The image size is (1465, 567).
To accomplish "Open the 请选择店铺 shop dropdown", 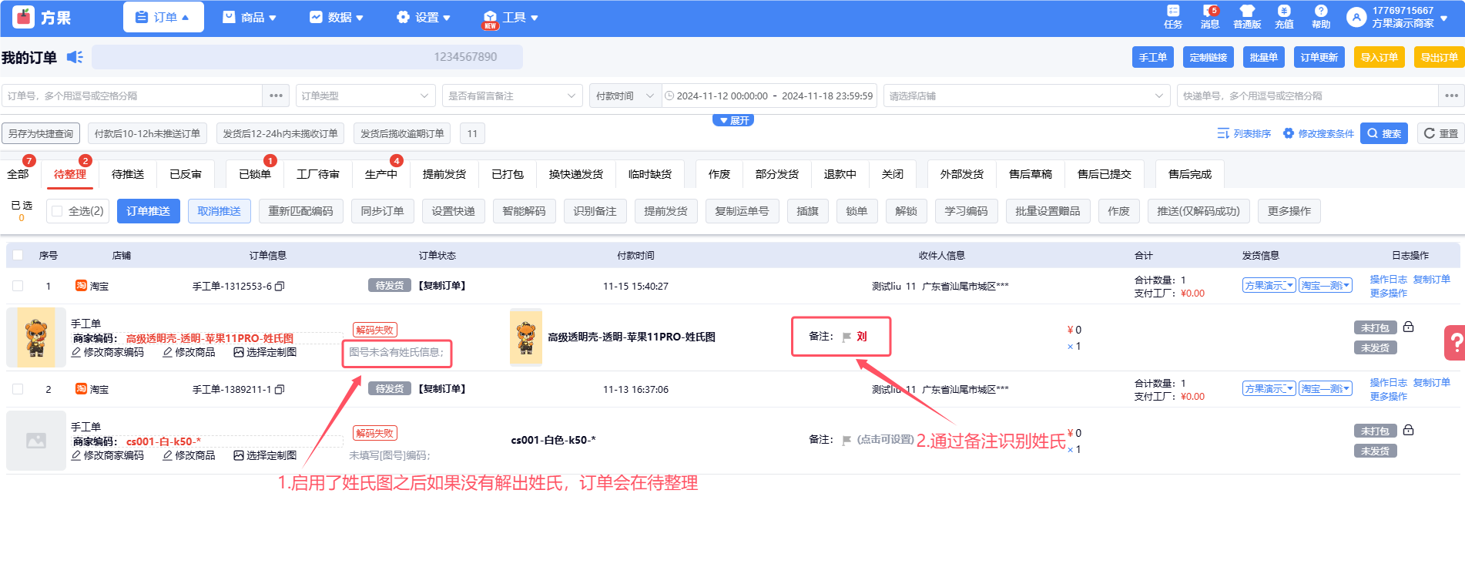I will pyautogui.click(x=1027, y=96).
